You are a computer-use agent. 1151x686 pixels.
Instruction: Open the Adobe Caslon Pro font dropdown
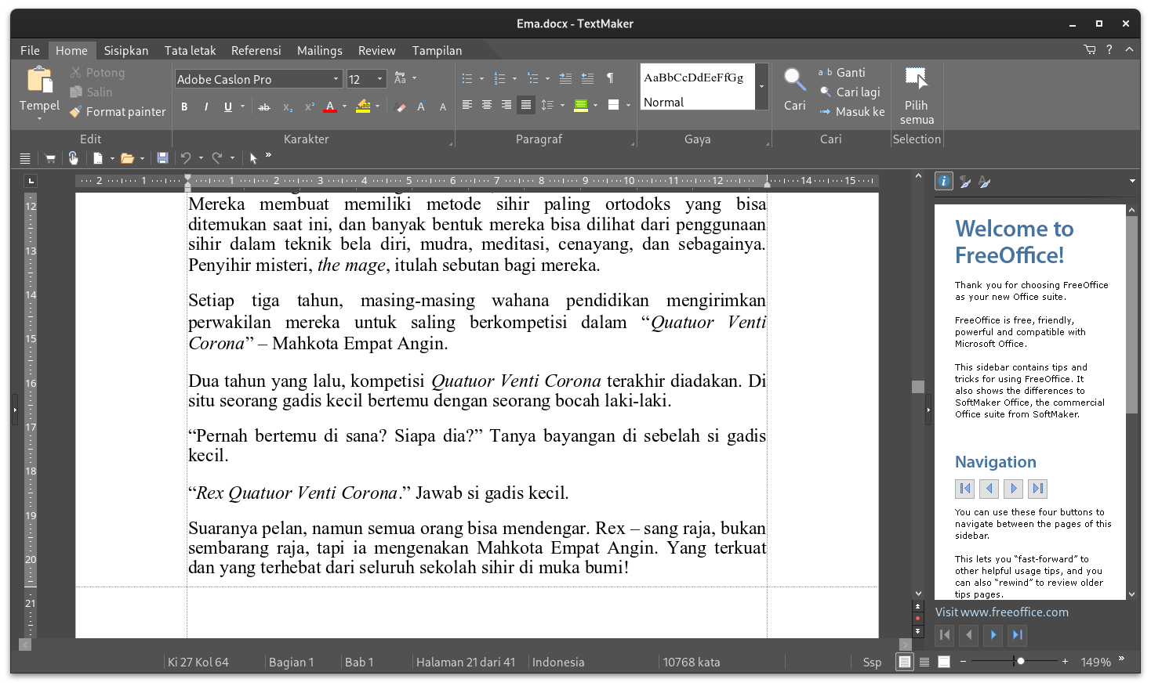(336, 79)
